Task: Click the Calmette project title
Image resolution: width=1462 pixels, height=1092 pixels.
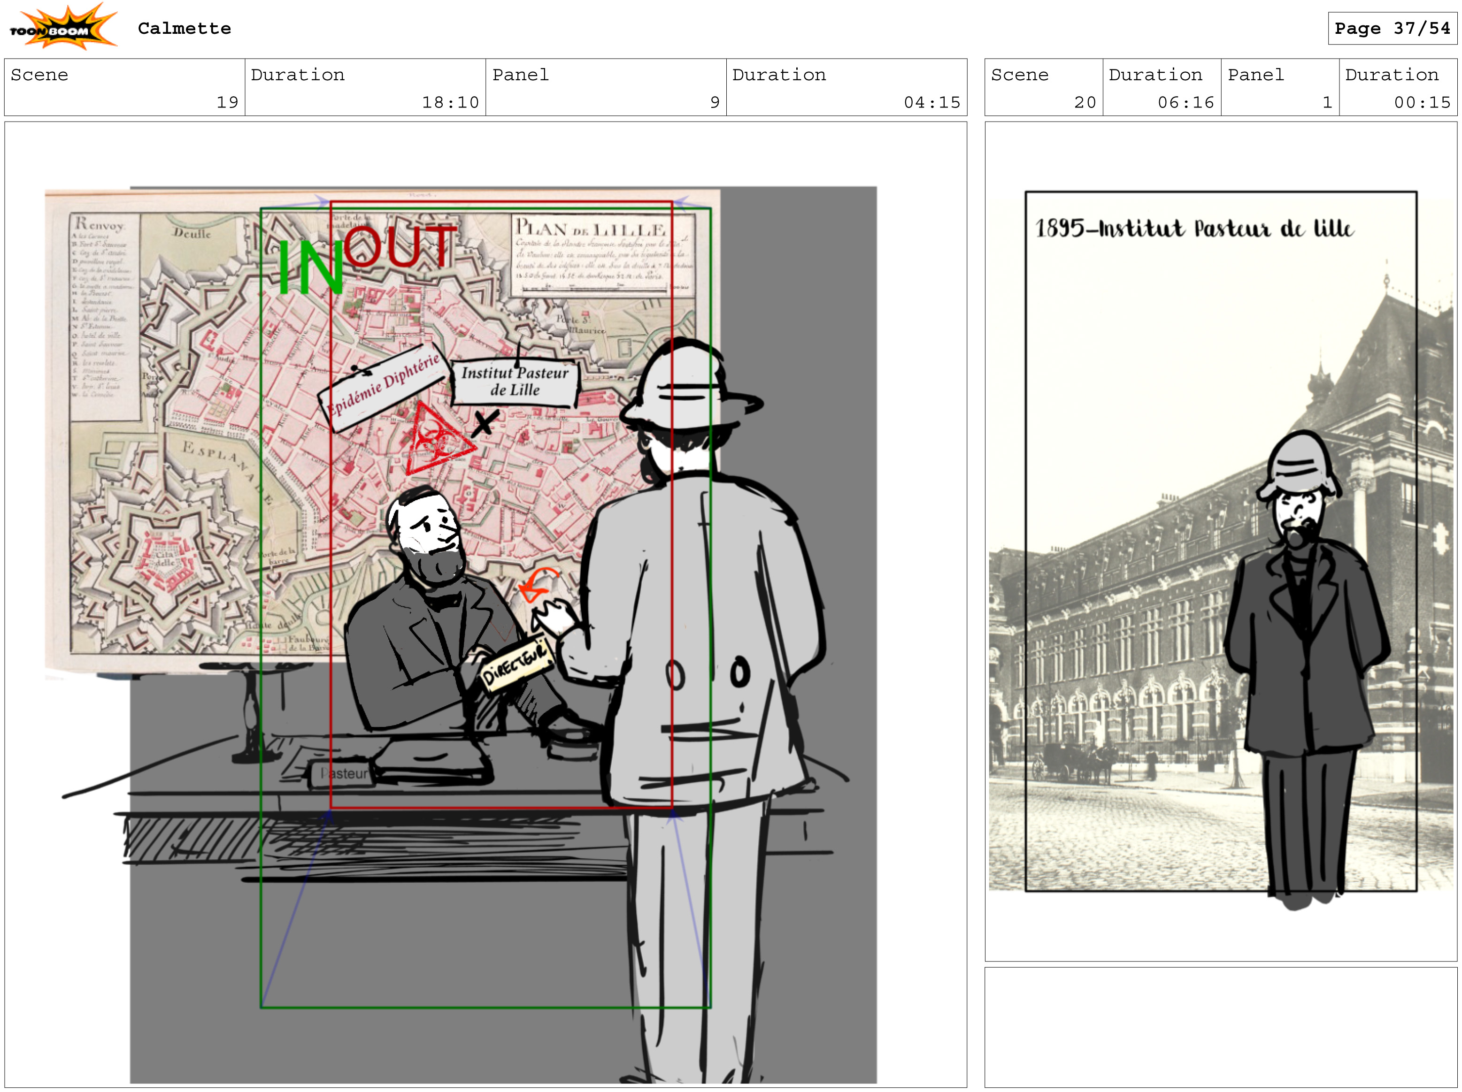Action: (x=185, y=29)
